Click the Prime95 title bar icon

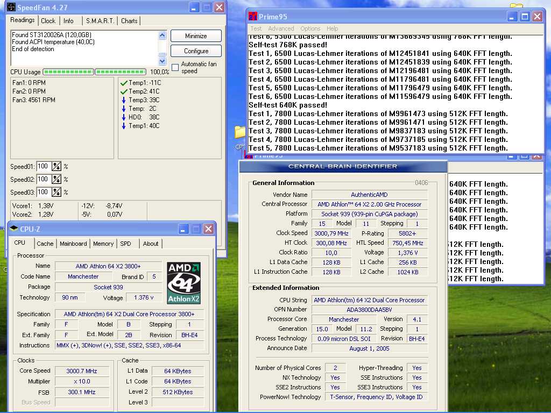(253, 16)
